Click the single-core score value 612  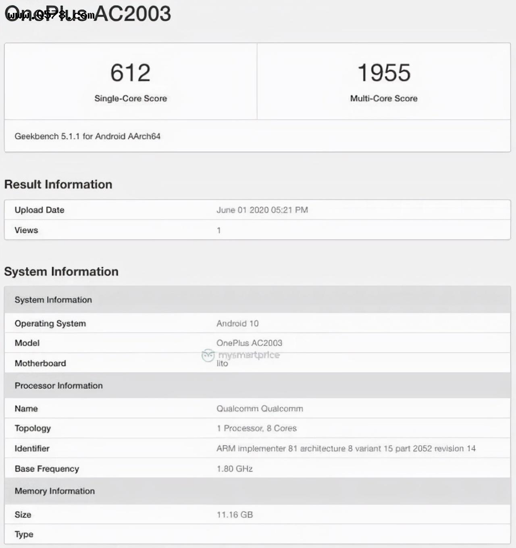click(x=130, y=73)
